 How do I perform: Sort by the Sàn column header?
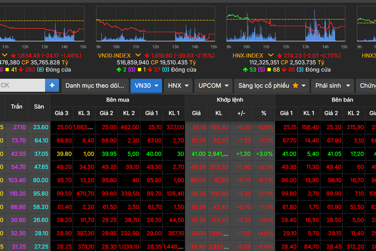point(39,106)
